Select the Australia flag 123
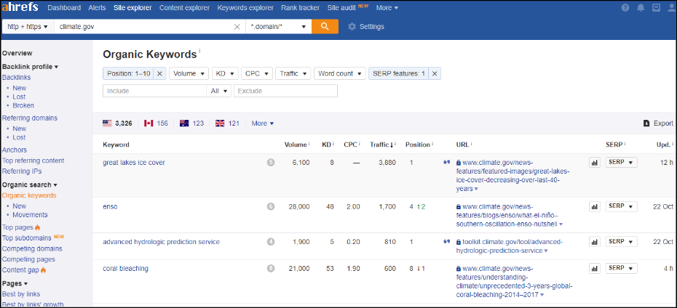The image size is (677, 308). coord(191,123)
